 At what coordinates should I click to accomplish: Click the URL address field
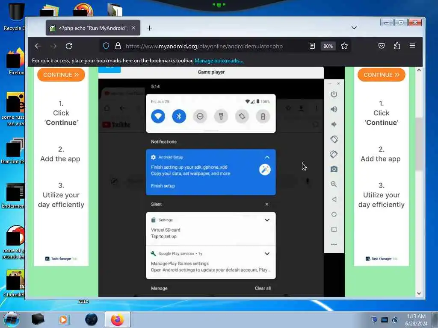tap(204, 46)
